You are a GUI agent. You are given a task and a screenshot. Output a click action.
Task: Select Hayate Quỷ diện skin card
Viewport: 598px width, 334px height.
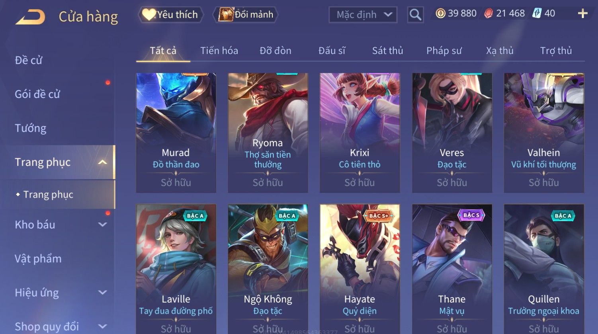pos(360,269)
